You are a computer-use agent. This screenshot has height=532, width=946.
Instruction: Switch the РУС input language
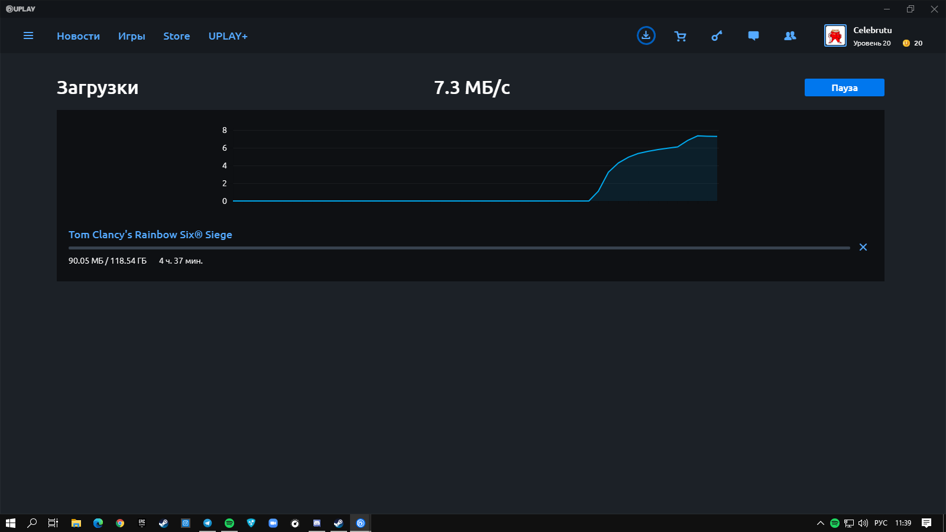(881, 523)
